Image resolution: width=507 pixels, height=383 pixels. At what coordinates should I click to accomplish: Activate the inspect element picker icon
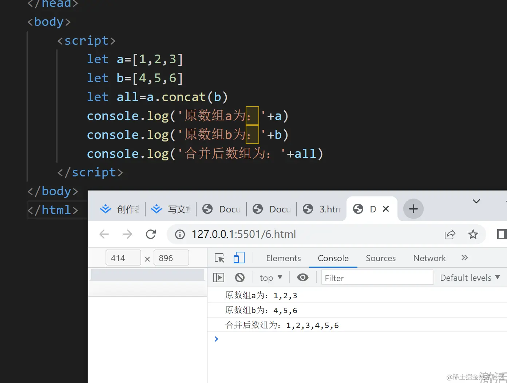click(x=219, y=258)
